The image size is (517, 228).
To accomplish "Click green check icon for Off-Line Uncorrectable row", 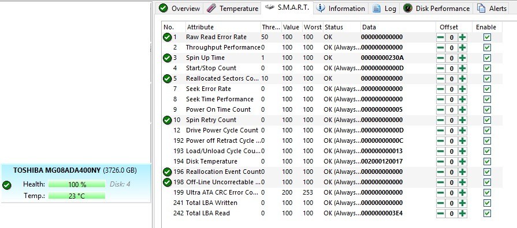I will pos(168,182).
